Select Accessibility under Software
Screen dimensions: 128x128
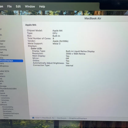(x=8, y=107)
